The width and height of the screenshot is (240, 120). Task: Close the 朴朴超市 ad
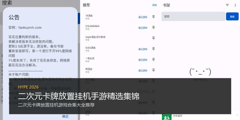237,115
